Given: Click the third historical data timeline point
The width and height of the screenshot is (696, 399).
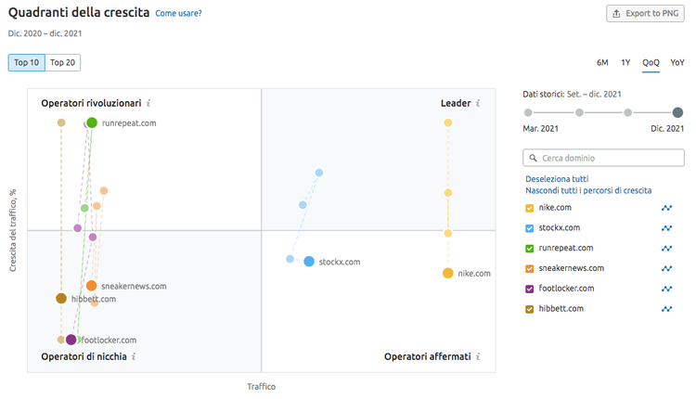Looking at the screenshot, I should 627,112.
